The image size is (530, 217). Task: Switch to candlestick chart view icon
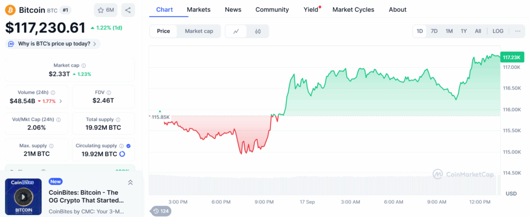[x=258, y=31]
